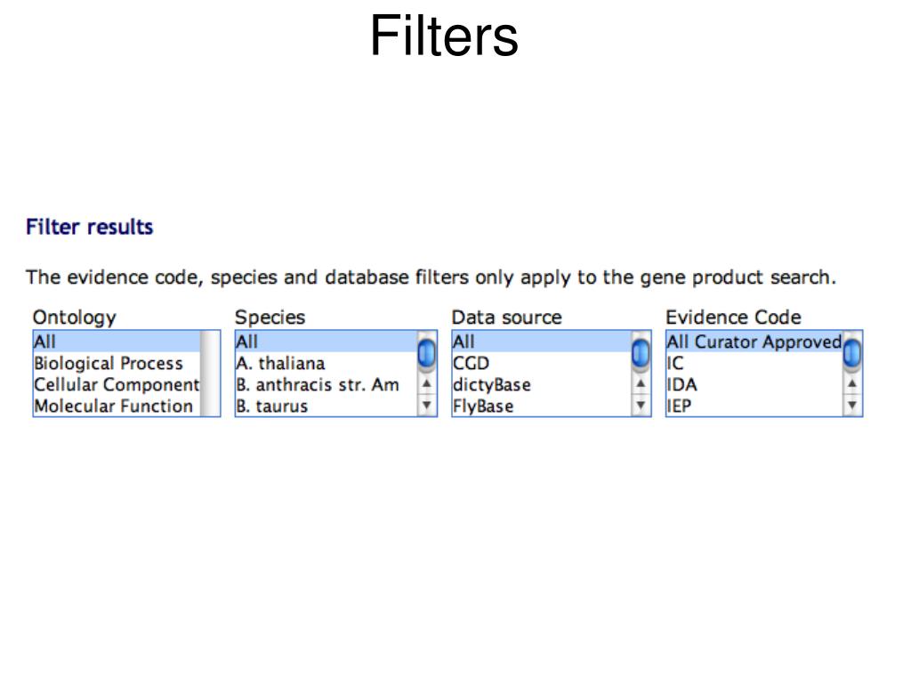
Task: Select Biological Process in Ontology list
Action: [117, 363]
